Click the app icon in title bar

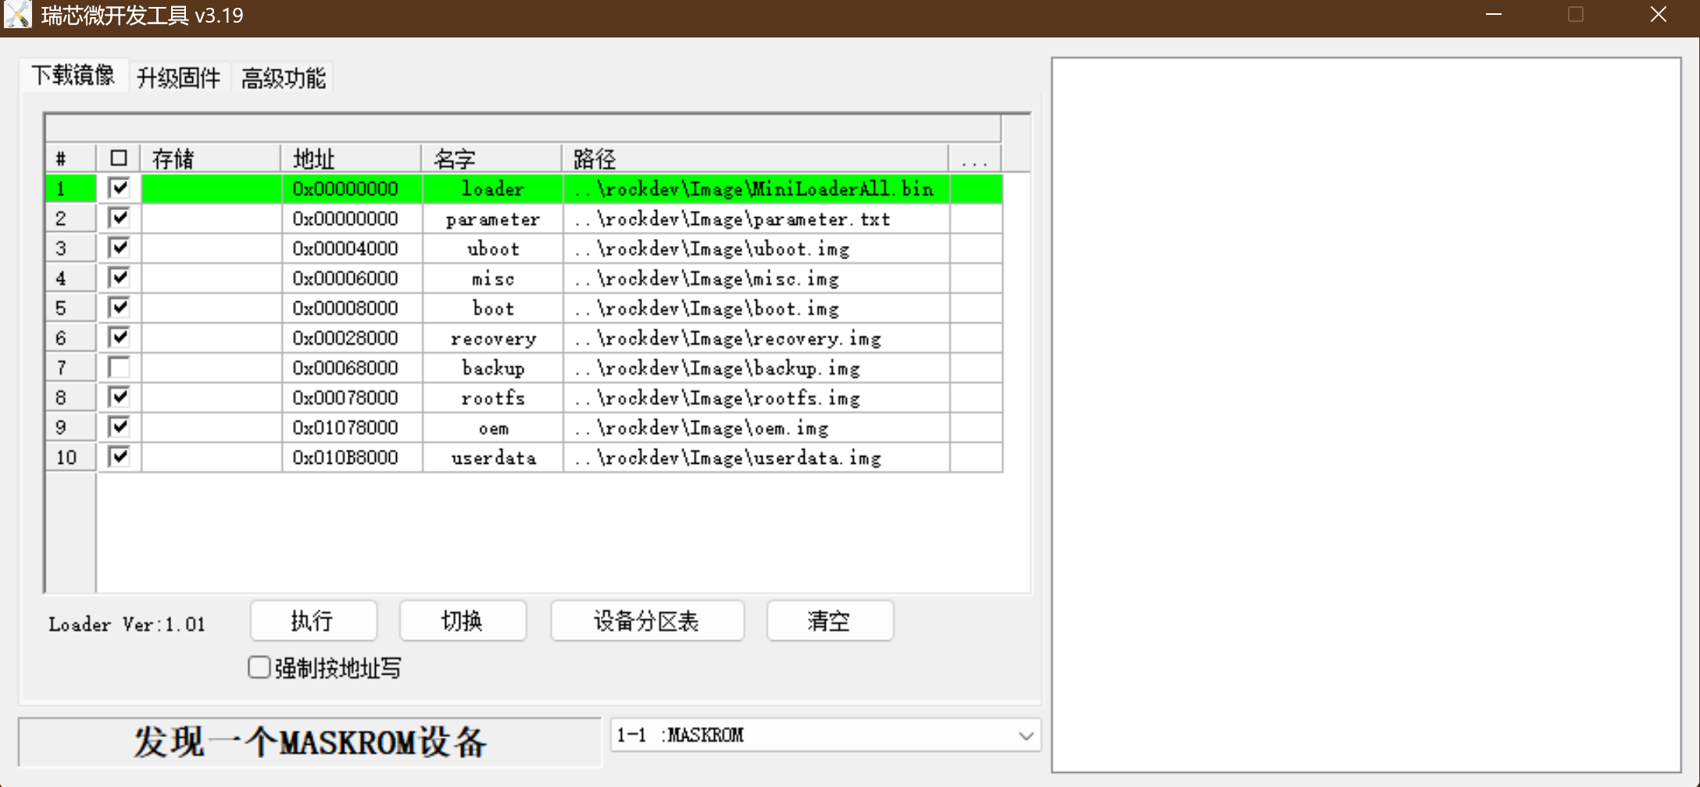pos(17,15)
